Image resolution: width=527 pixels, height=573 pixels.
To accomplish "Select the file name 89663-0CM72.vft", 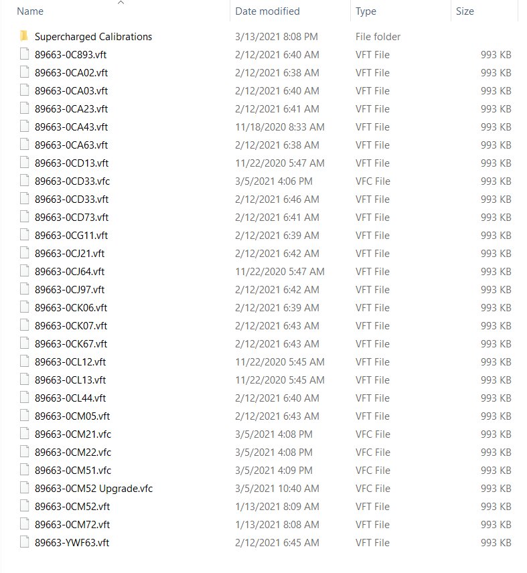I will (72, 524).
